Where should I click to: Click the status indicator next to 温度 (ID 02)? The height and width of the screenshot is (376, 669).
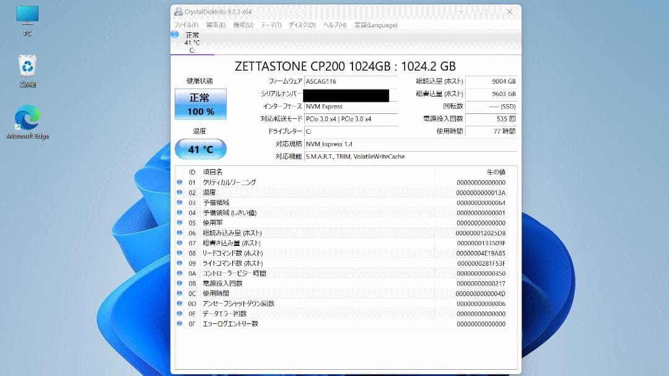tap(180, 192)
